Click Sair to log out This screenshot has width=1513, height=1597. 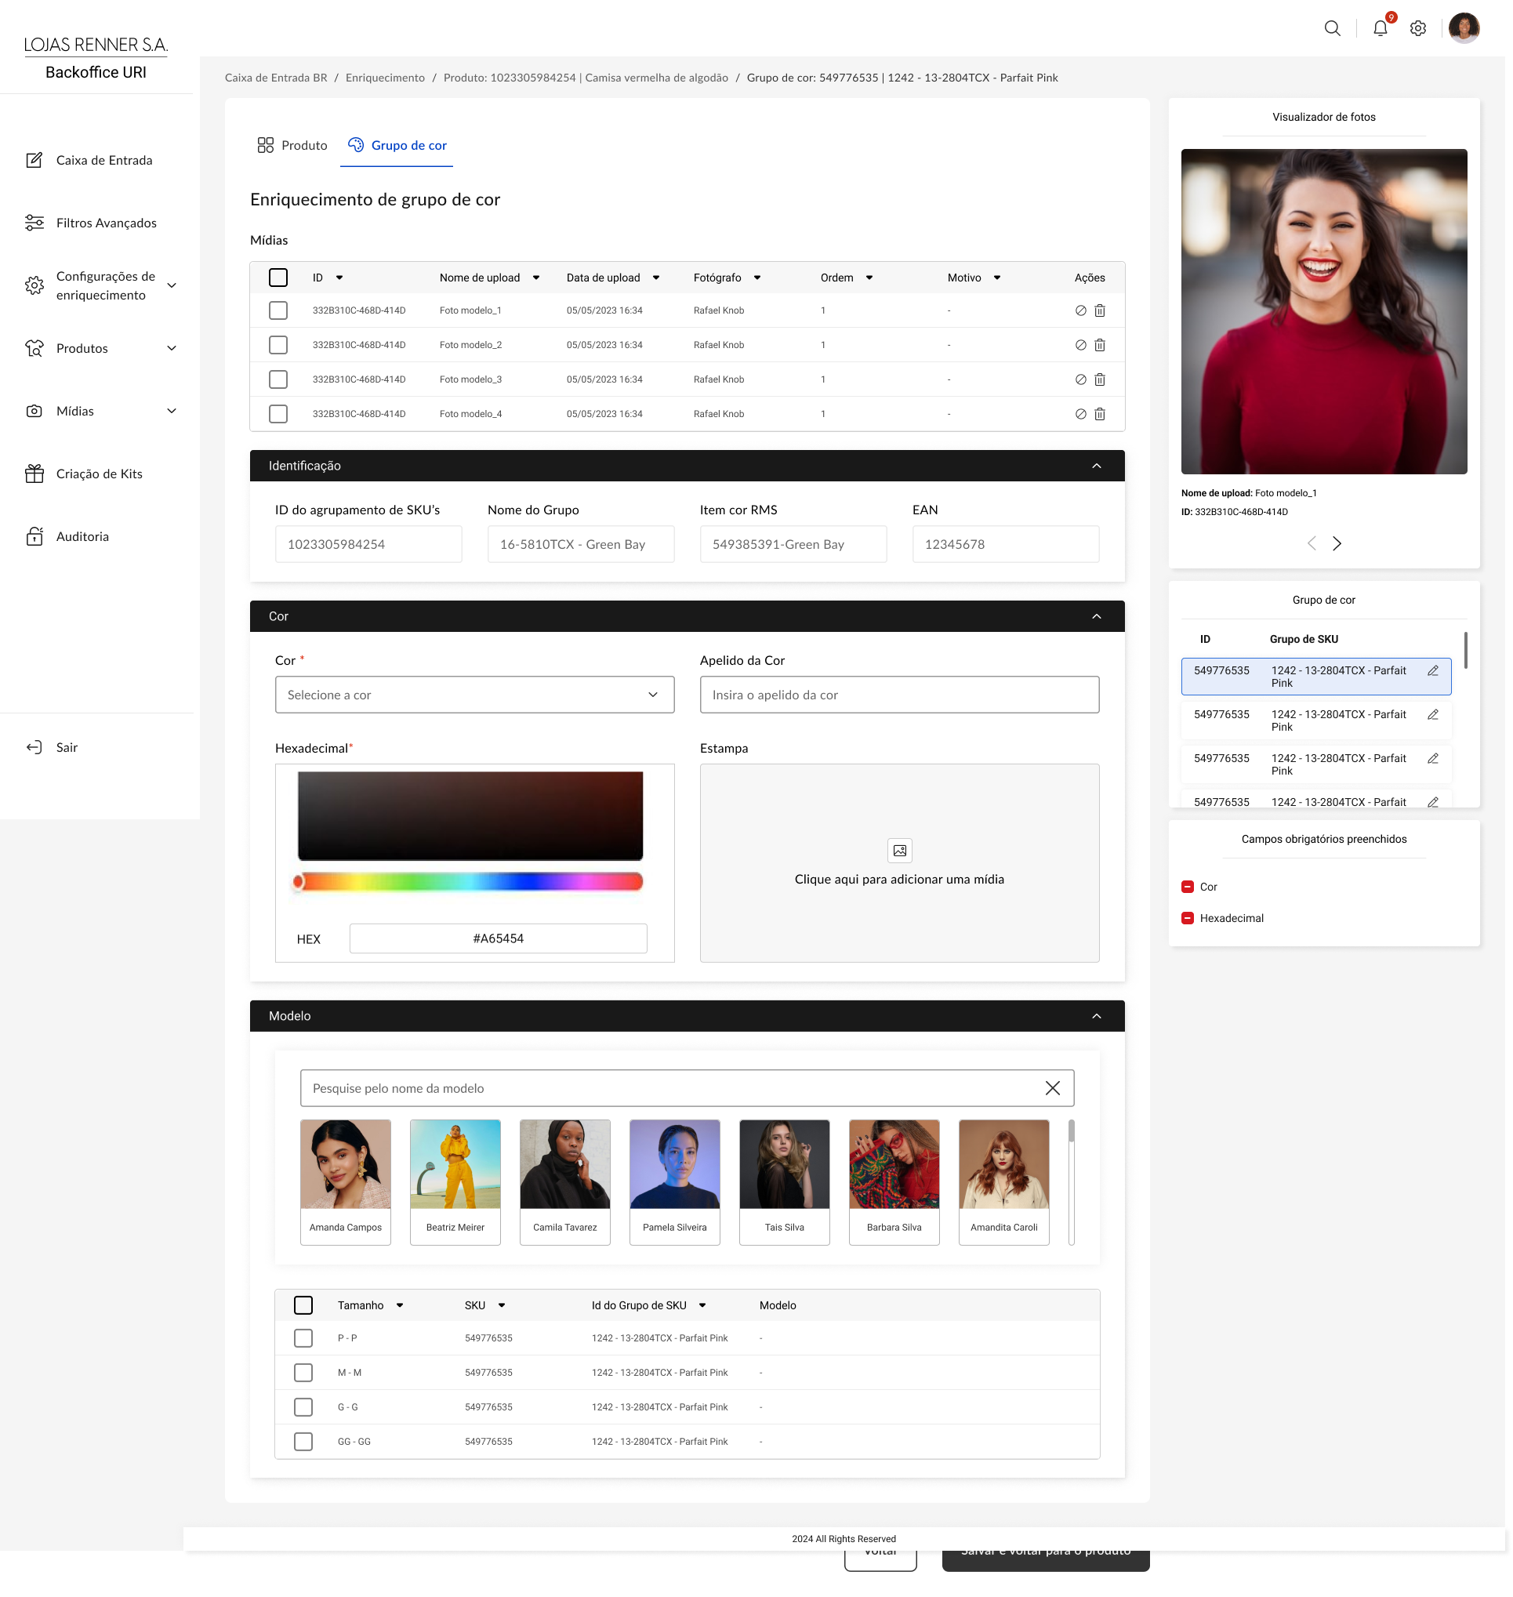[x=66, y=747]
